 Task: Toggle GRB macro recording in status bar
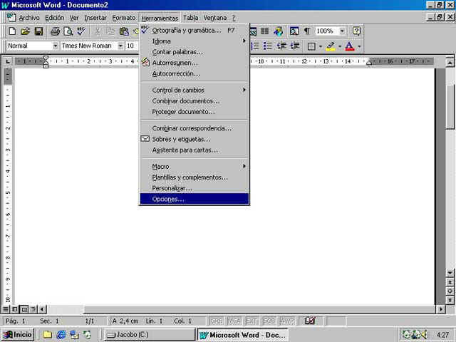[x=217, y=321]
